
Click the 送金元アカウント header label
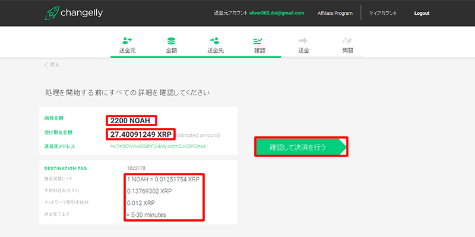pyautogui.click(x=230, y=13)
